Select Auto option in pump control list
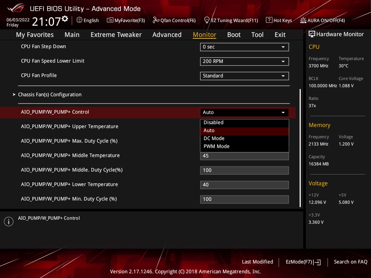 click(x=245, y=130)
